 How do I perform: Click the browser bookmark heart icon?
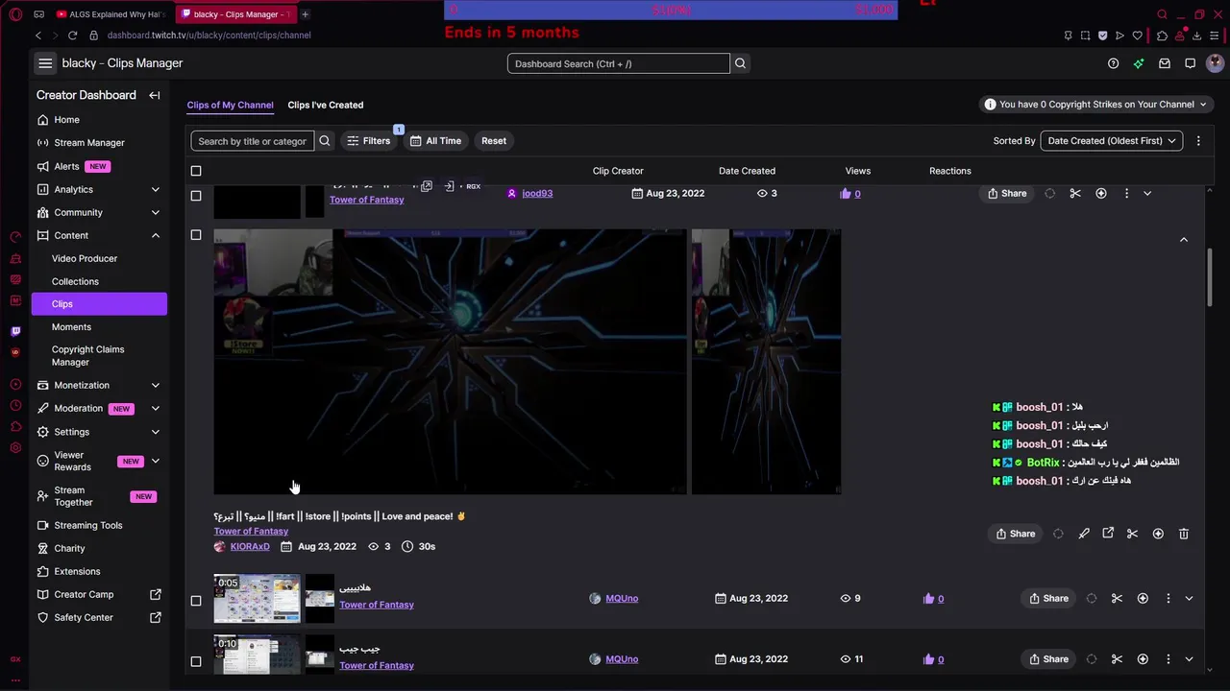(1138, 36)
